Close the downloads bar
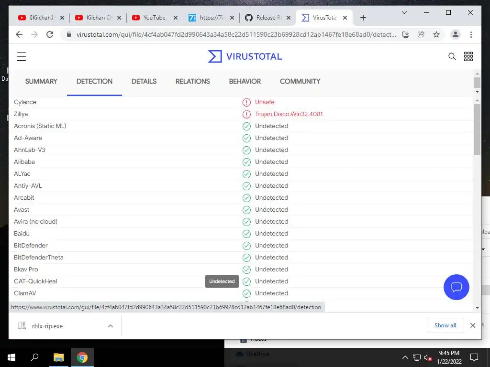This screenshot has height=367, width=490. pyautogui.click(x=472, y=325)
